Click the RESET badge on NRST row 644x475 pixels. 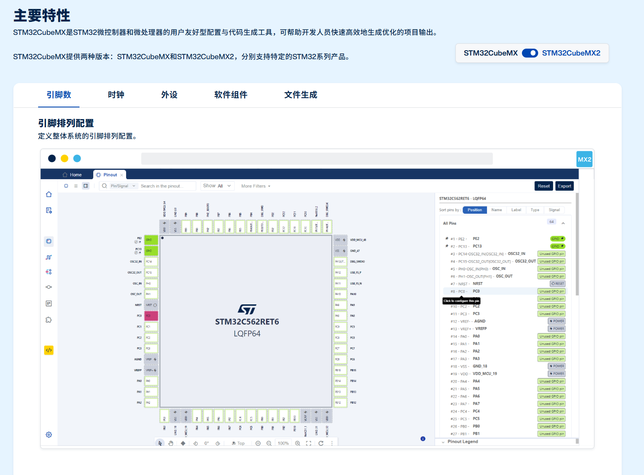tap(558, 284)
